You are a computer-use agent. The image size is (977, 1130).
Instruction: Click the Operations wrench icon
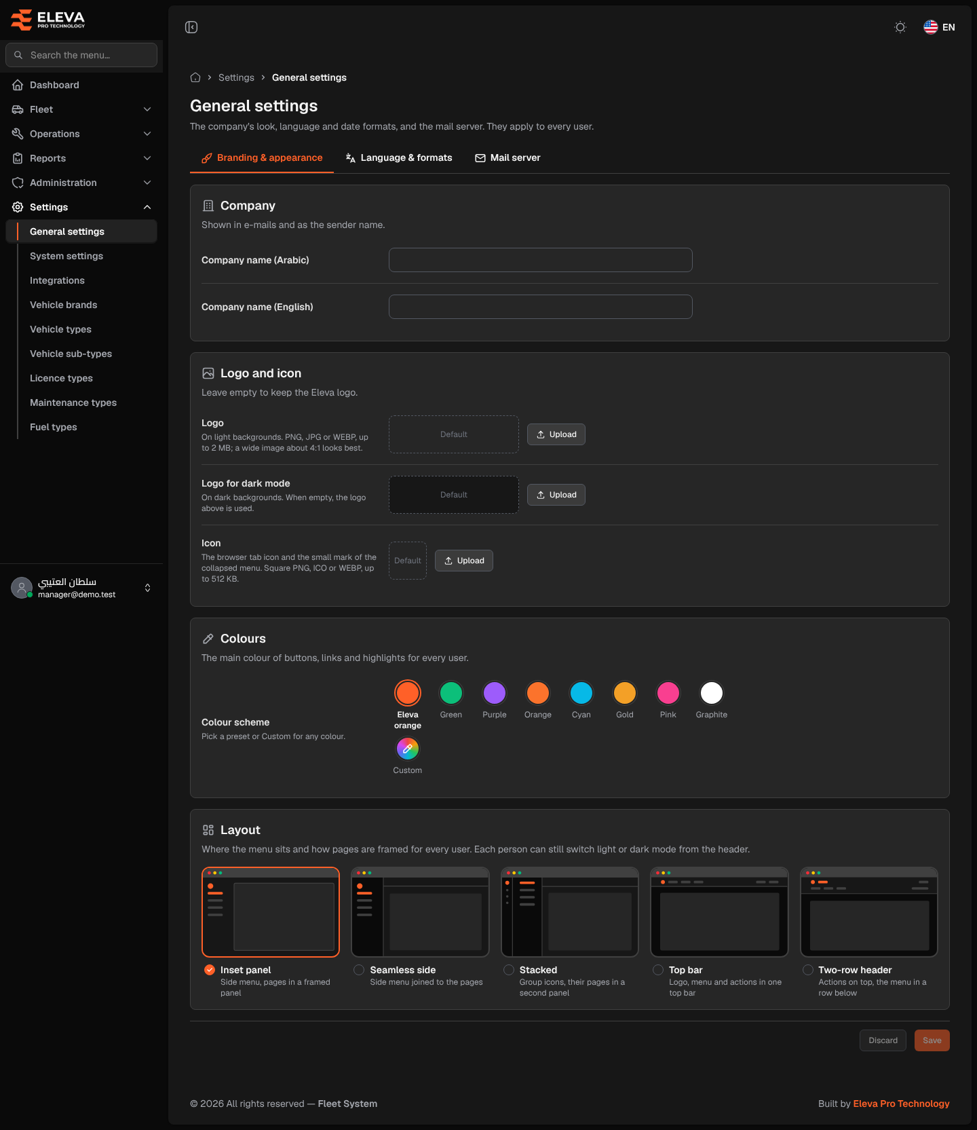pyautogui.click(x=18, y=134)
